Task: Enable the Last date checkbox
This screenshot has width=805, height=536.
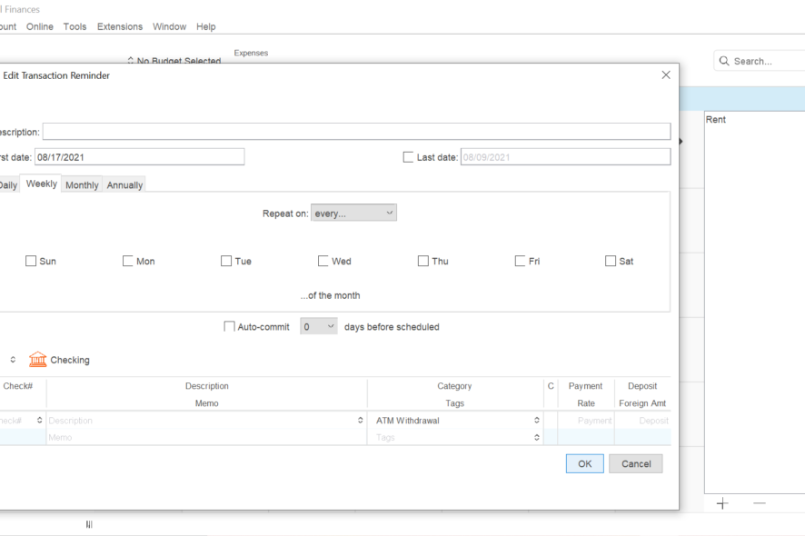Action: (408, 157)
